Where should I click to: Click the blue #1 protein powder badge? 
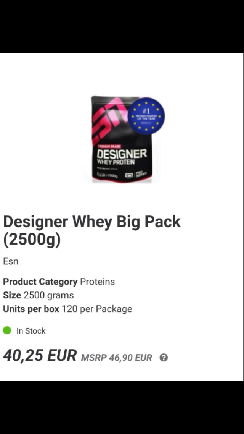(146, 116)
